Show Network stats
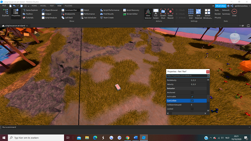The width and height of the screenshot is (251, 141). pos(226,10)
